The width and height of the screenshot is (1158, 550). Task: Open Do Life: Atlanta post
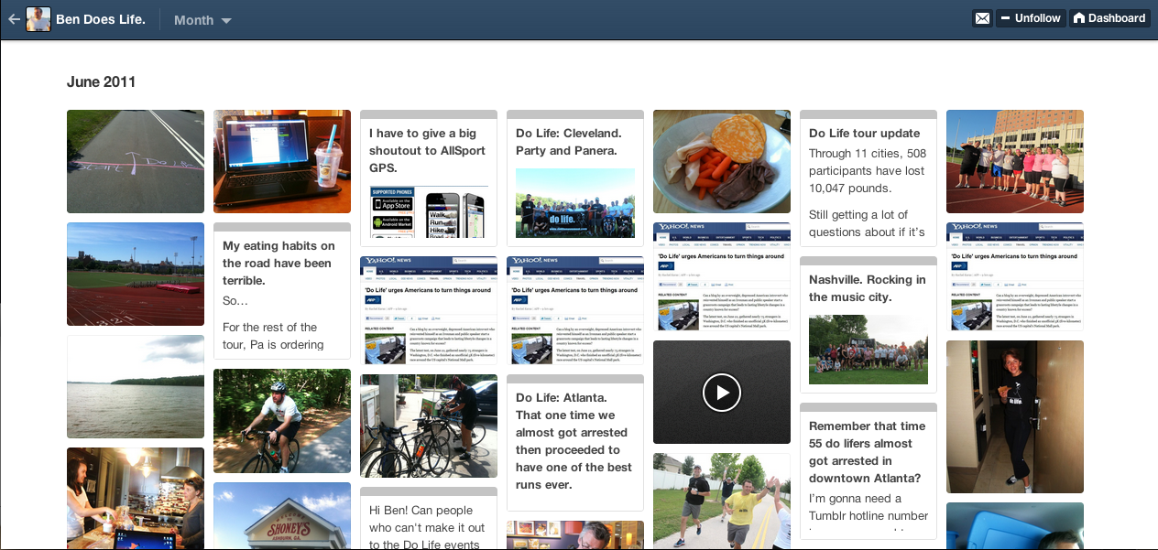click(x=575, y=443)
